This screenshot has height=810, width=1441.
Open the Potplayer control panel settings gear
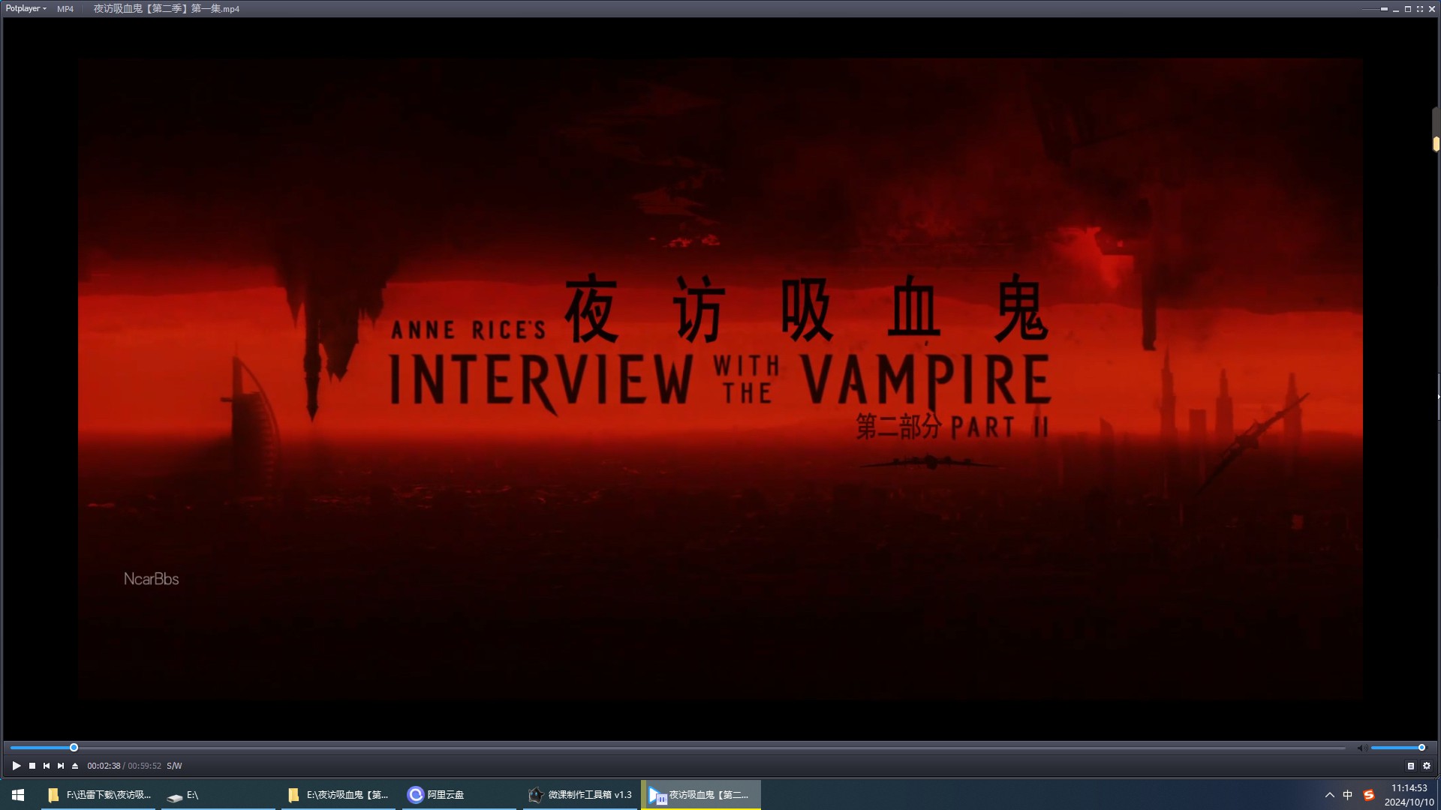[1427, 766]
